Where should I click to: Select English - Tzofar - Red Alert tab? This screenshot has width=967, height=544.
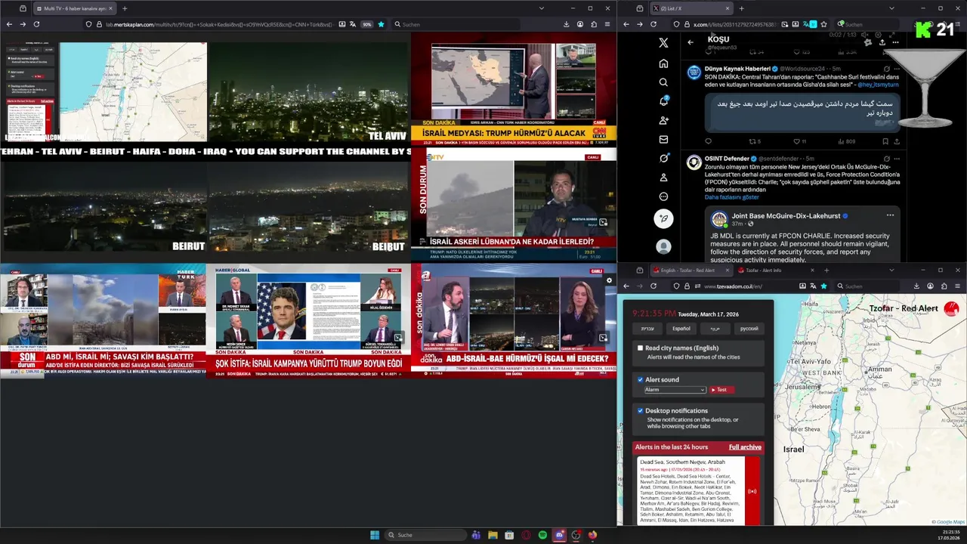pyautogui.click(x=691, y=270)
